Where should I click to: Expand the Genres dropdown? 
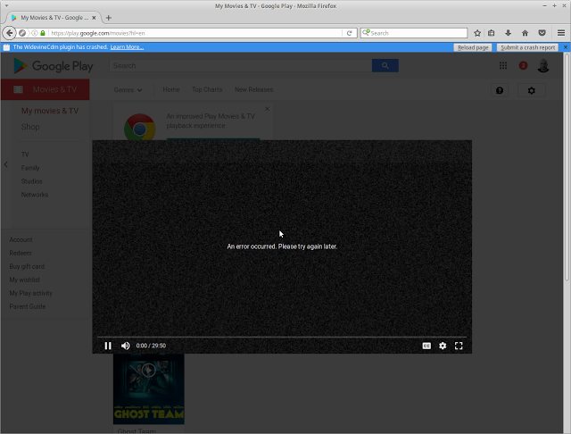click(x=128, y=90)
